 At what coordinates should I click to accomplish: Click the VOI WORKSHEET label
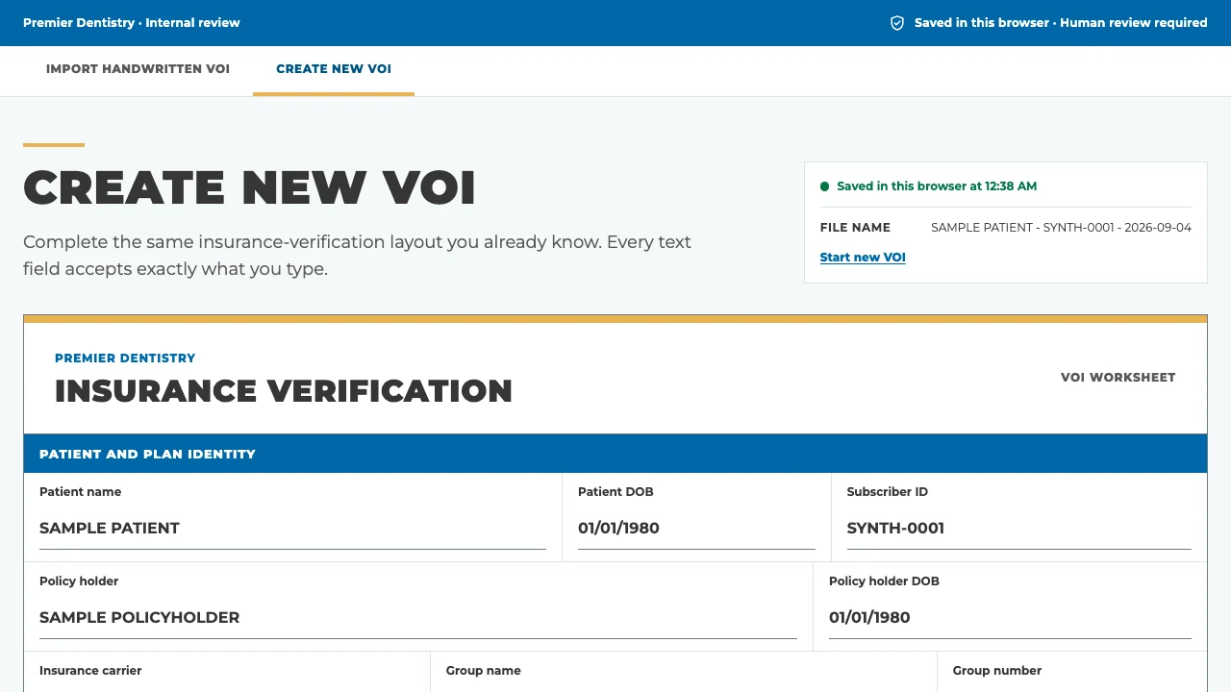pyautogui.click(x=1118, y=378)
